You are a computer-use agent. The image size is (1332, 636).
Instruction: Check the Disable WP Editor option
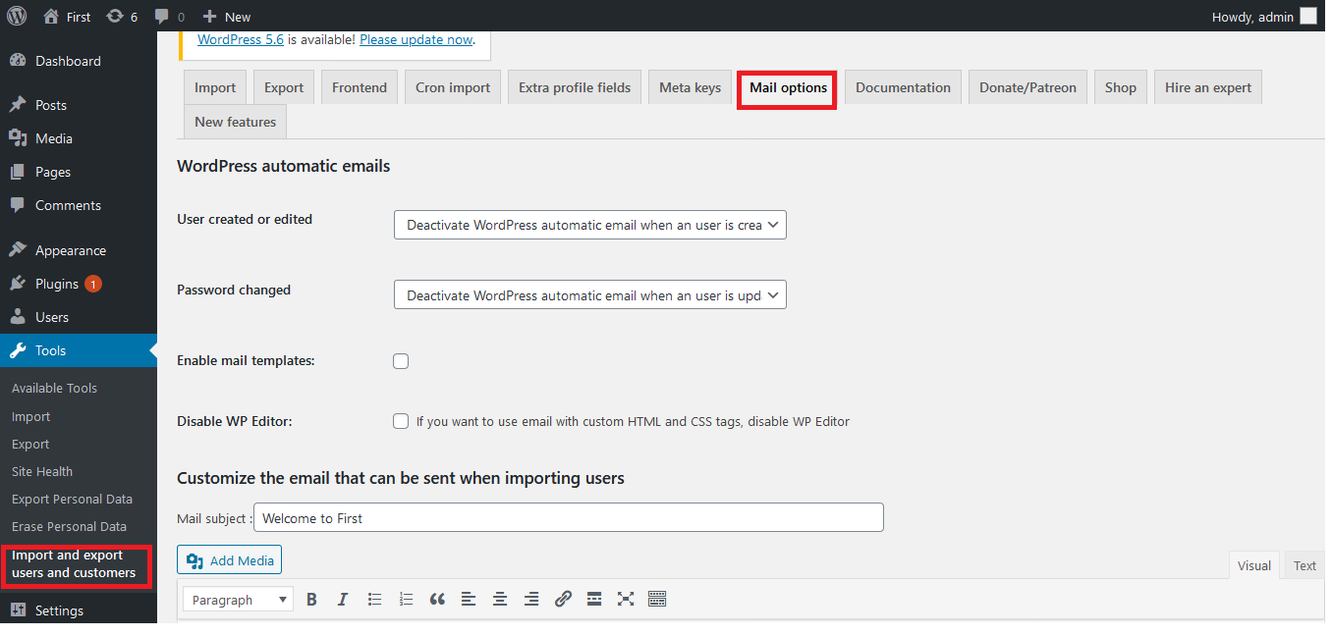pos(401,421)
